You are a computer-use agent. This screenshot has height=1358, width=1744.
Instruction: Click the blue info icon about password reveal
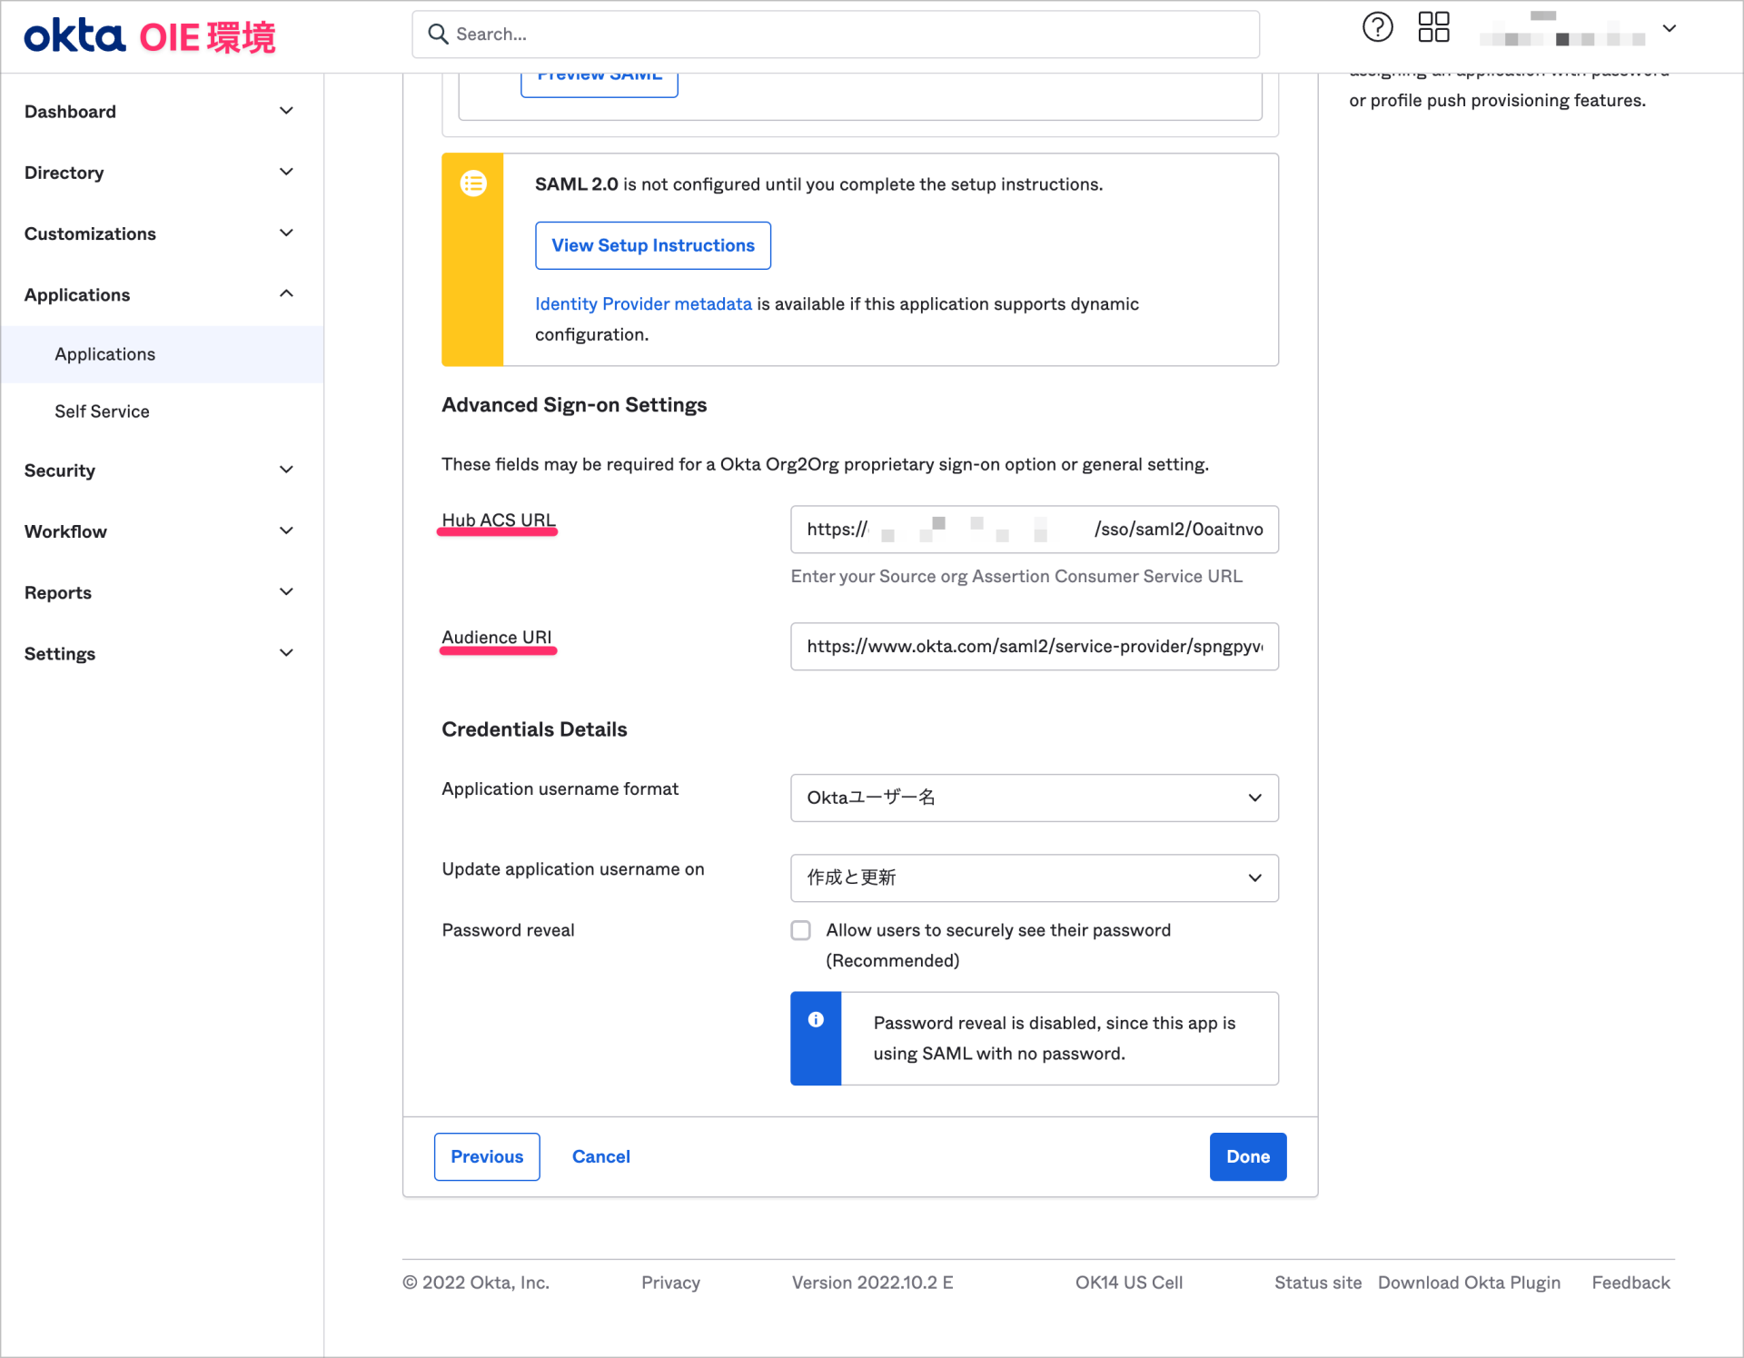(x=815, y=1019)
